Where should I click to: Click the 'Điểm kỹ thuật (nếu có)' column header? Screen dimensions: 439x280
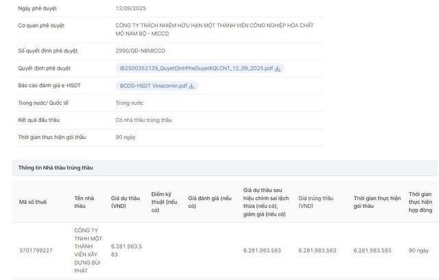tap(165, 201)
